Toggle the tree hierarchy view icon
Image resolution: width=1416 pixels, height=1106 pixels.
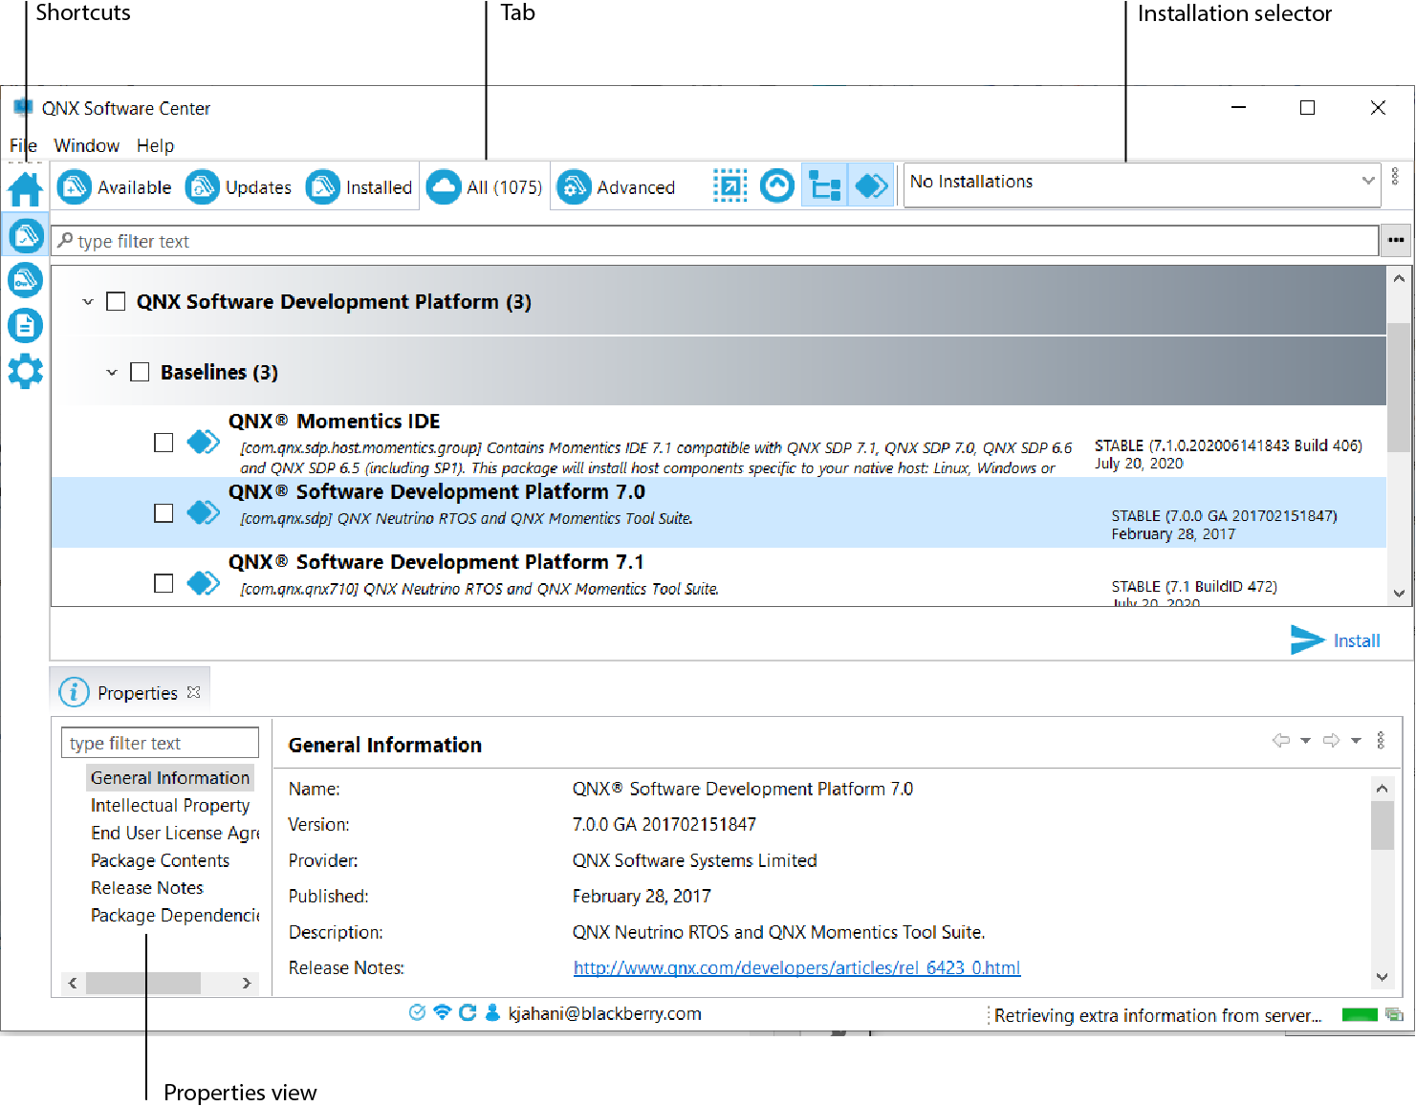pos(824,185)
